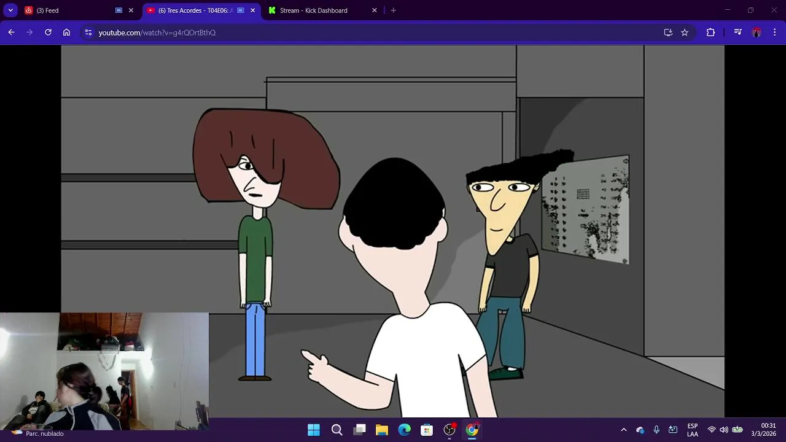Open the volume speaker control
Viewport: 786px width, 442px height.
(724, 430)
